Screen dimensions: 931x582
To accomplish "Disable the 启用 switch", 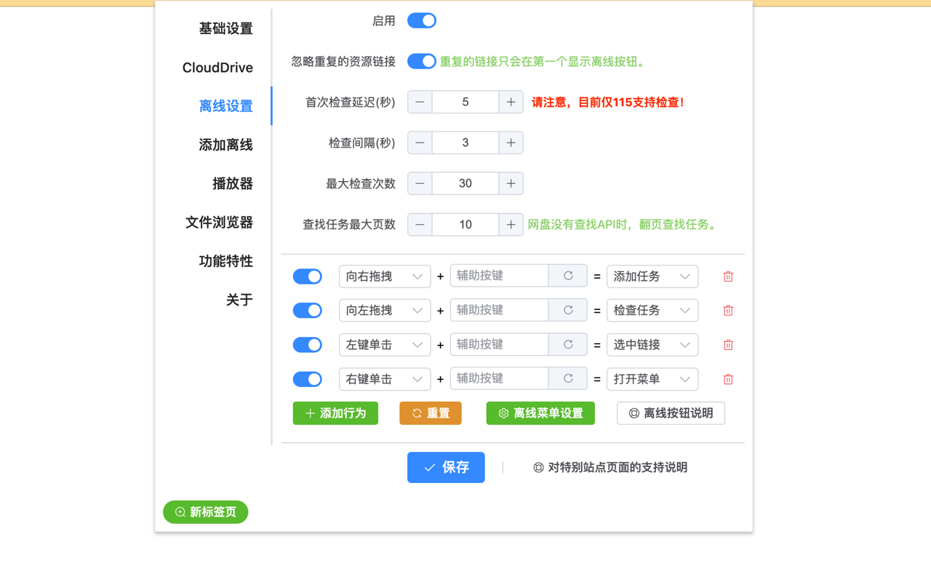I will tap(422, 20).
